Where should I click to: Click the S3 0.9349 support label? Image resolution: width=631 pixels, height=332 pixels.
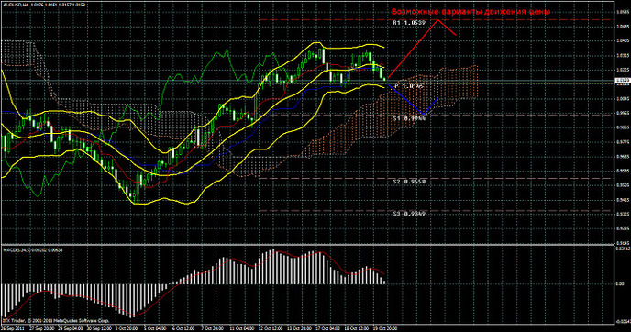click(x=409, y=214)
